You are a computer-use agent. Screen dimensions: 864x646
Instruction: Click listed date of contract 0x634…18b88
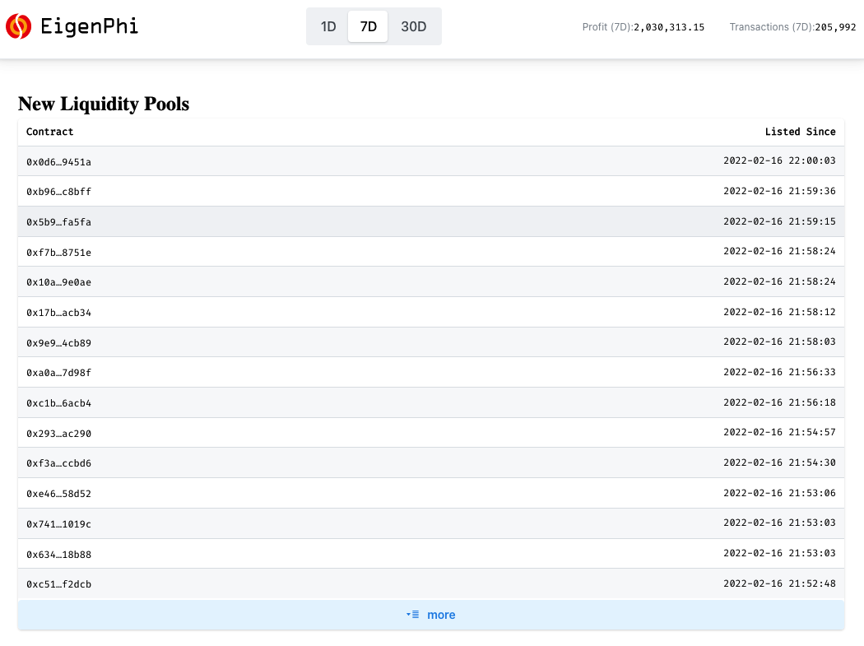point(780,552)
